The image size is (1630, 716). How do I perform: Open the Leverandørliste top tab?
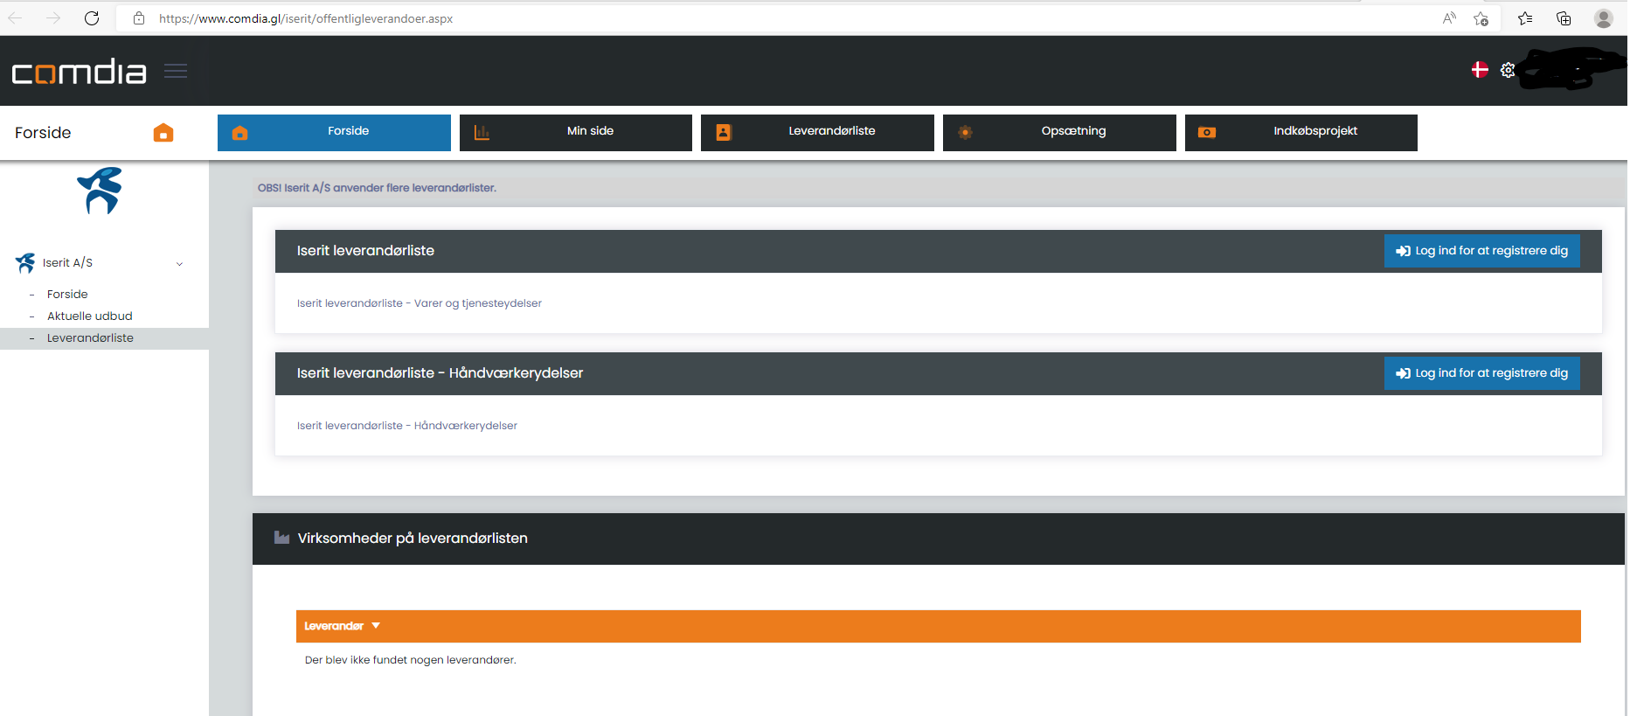tap(817, 133)
